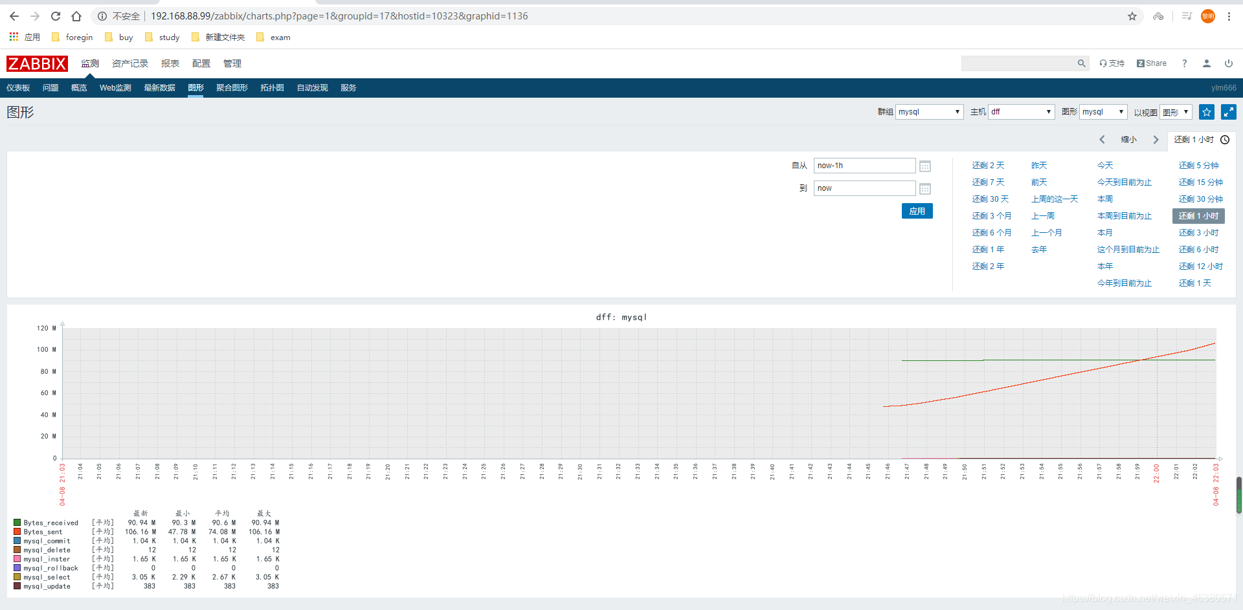Open the host dropdown showing dff
Screen dimensions: 1243x610
pos(1022,112)
